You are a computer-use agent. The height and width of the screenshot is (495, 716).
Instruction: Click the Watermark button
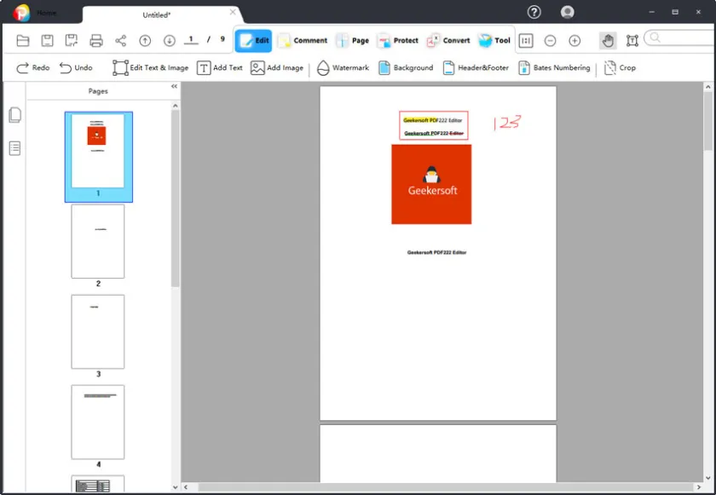click(343, 68)
